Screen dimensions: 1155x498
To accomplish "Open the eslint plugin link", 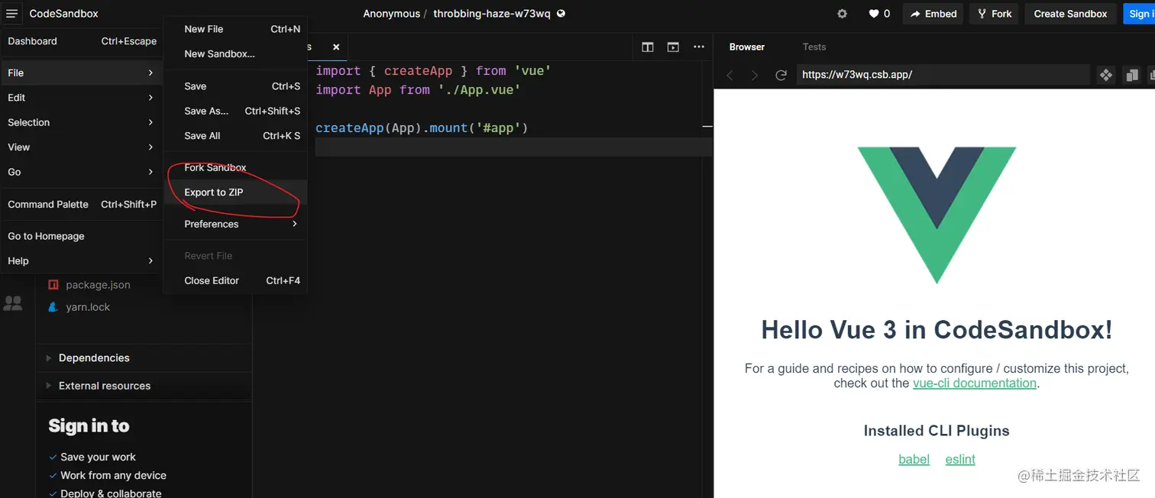I will pos(960,459).
